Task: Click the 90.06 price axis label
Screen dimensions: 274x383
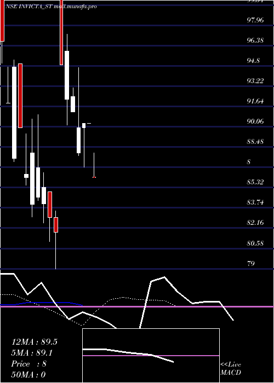Action: (255, 121)
